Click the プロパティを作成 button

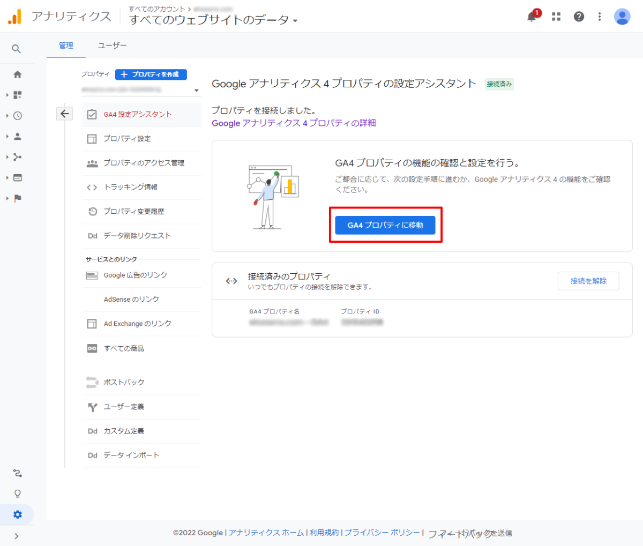pos(151,74)
